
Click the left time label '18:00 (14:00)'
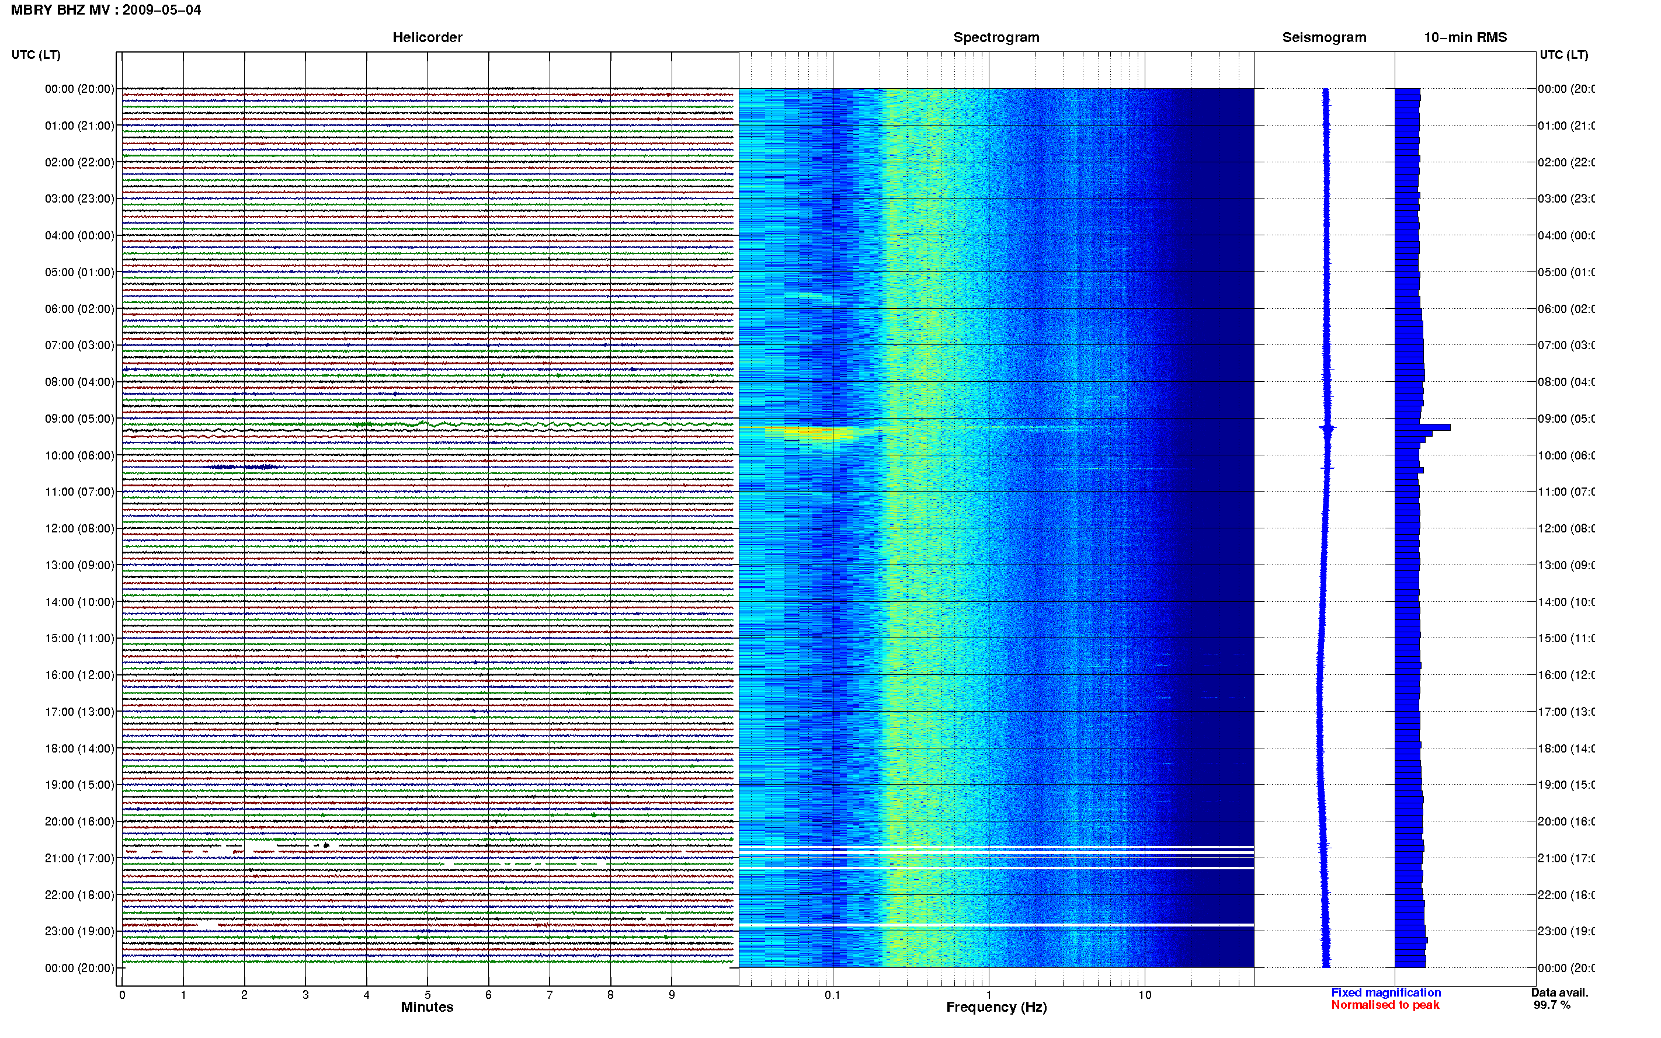point(79,748)
